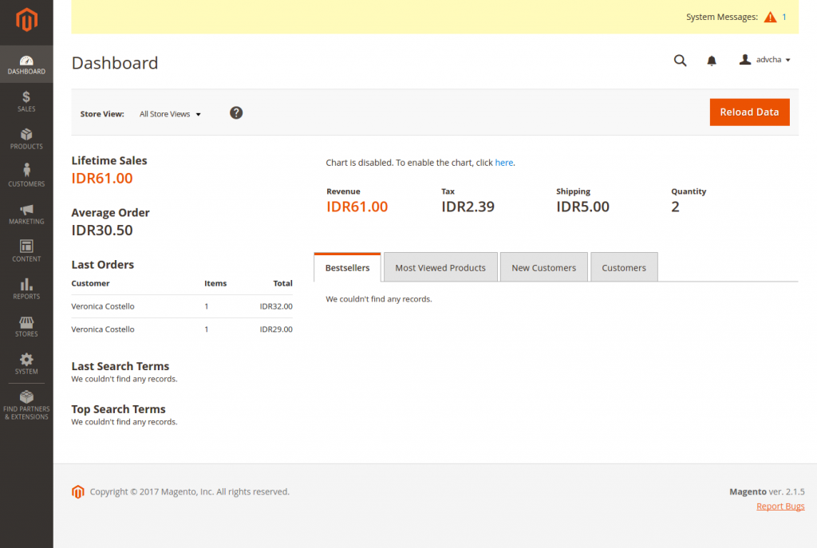
Task: Click the 'here' link to enable chart
Action: (504, 163)
